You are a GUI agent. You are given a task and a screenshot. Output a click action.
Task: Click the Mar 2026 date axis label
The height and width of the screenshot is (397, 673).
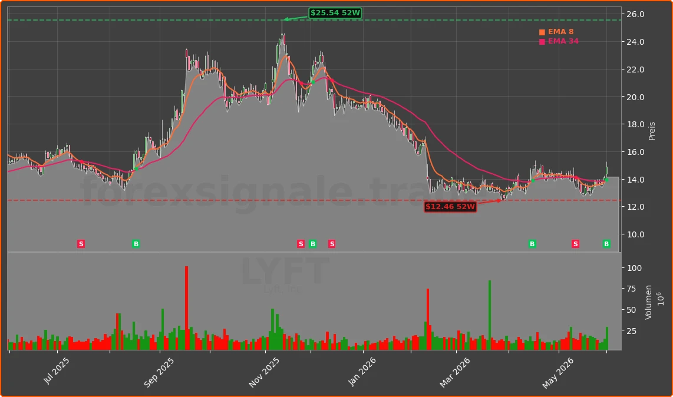coord(454,372)
